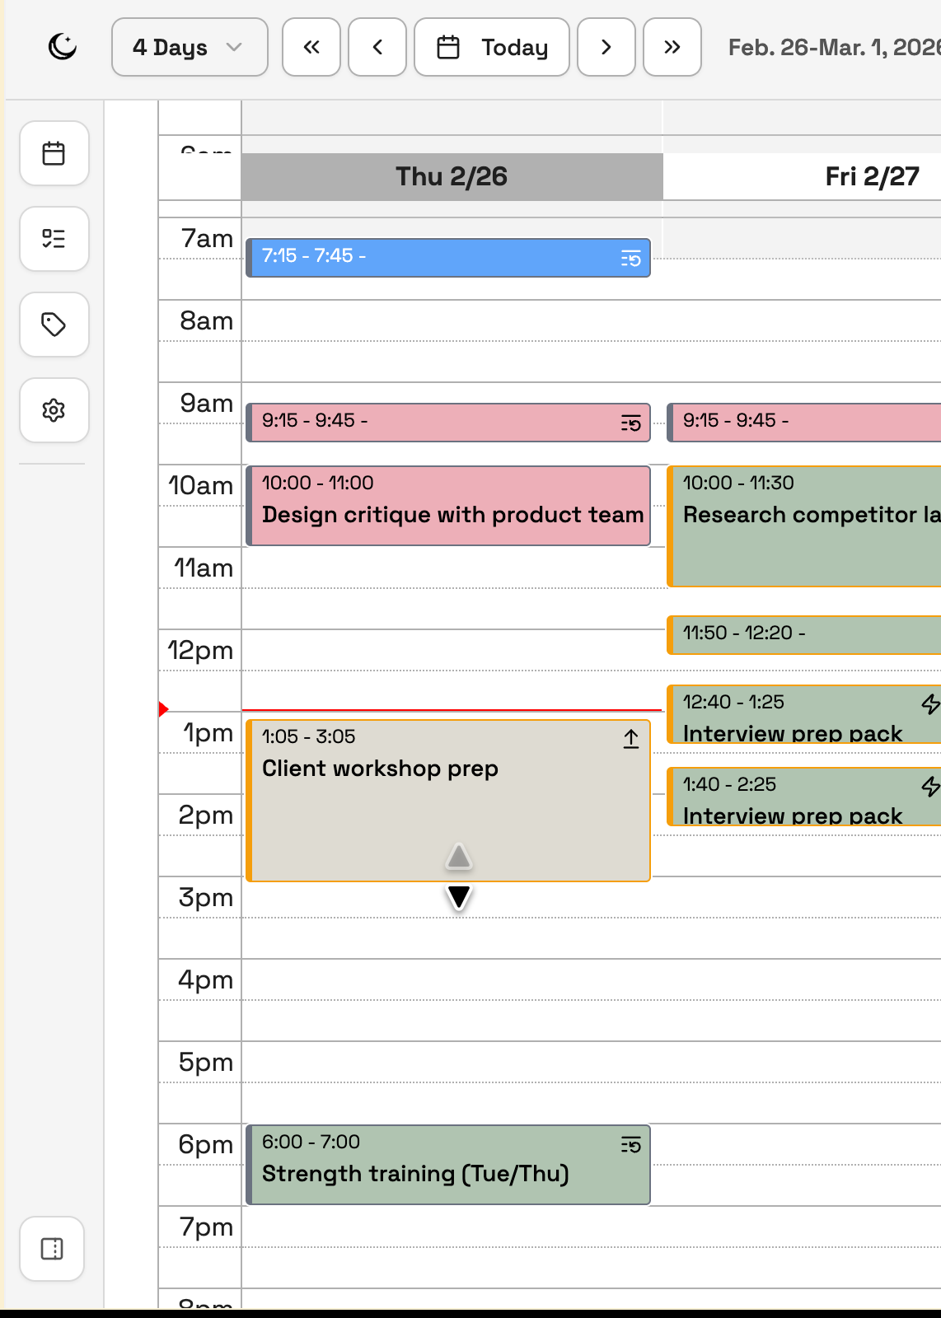Click the Today button

tap(492, 47)
